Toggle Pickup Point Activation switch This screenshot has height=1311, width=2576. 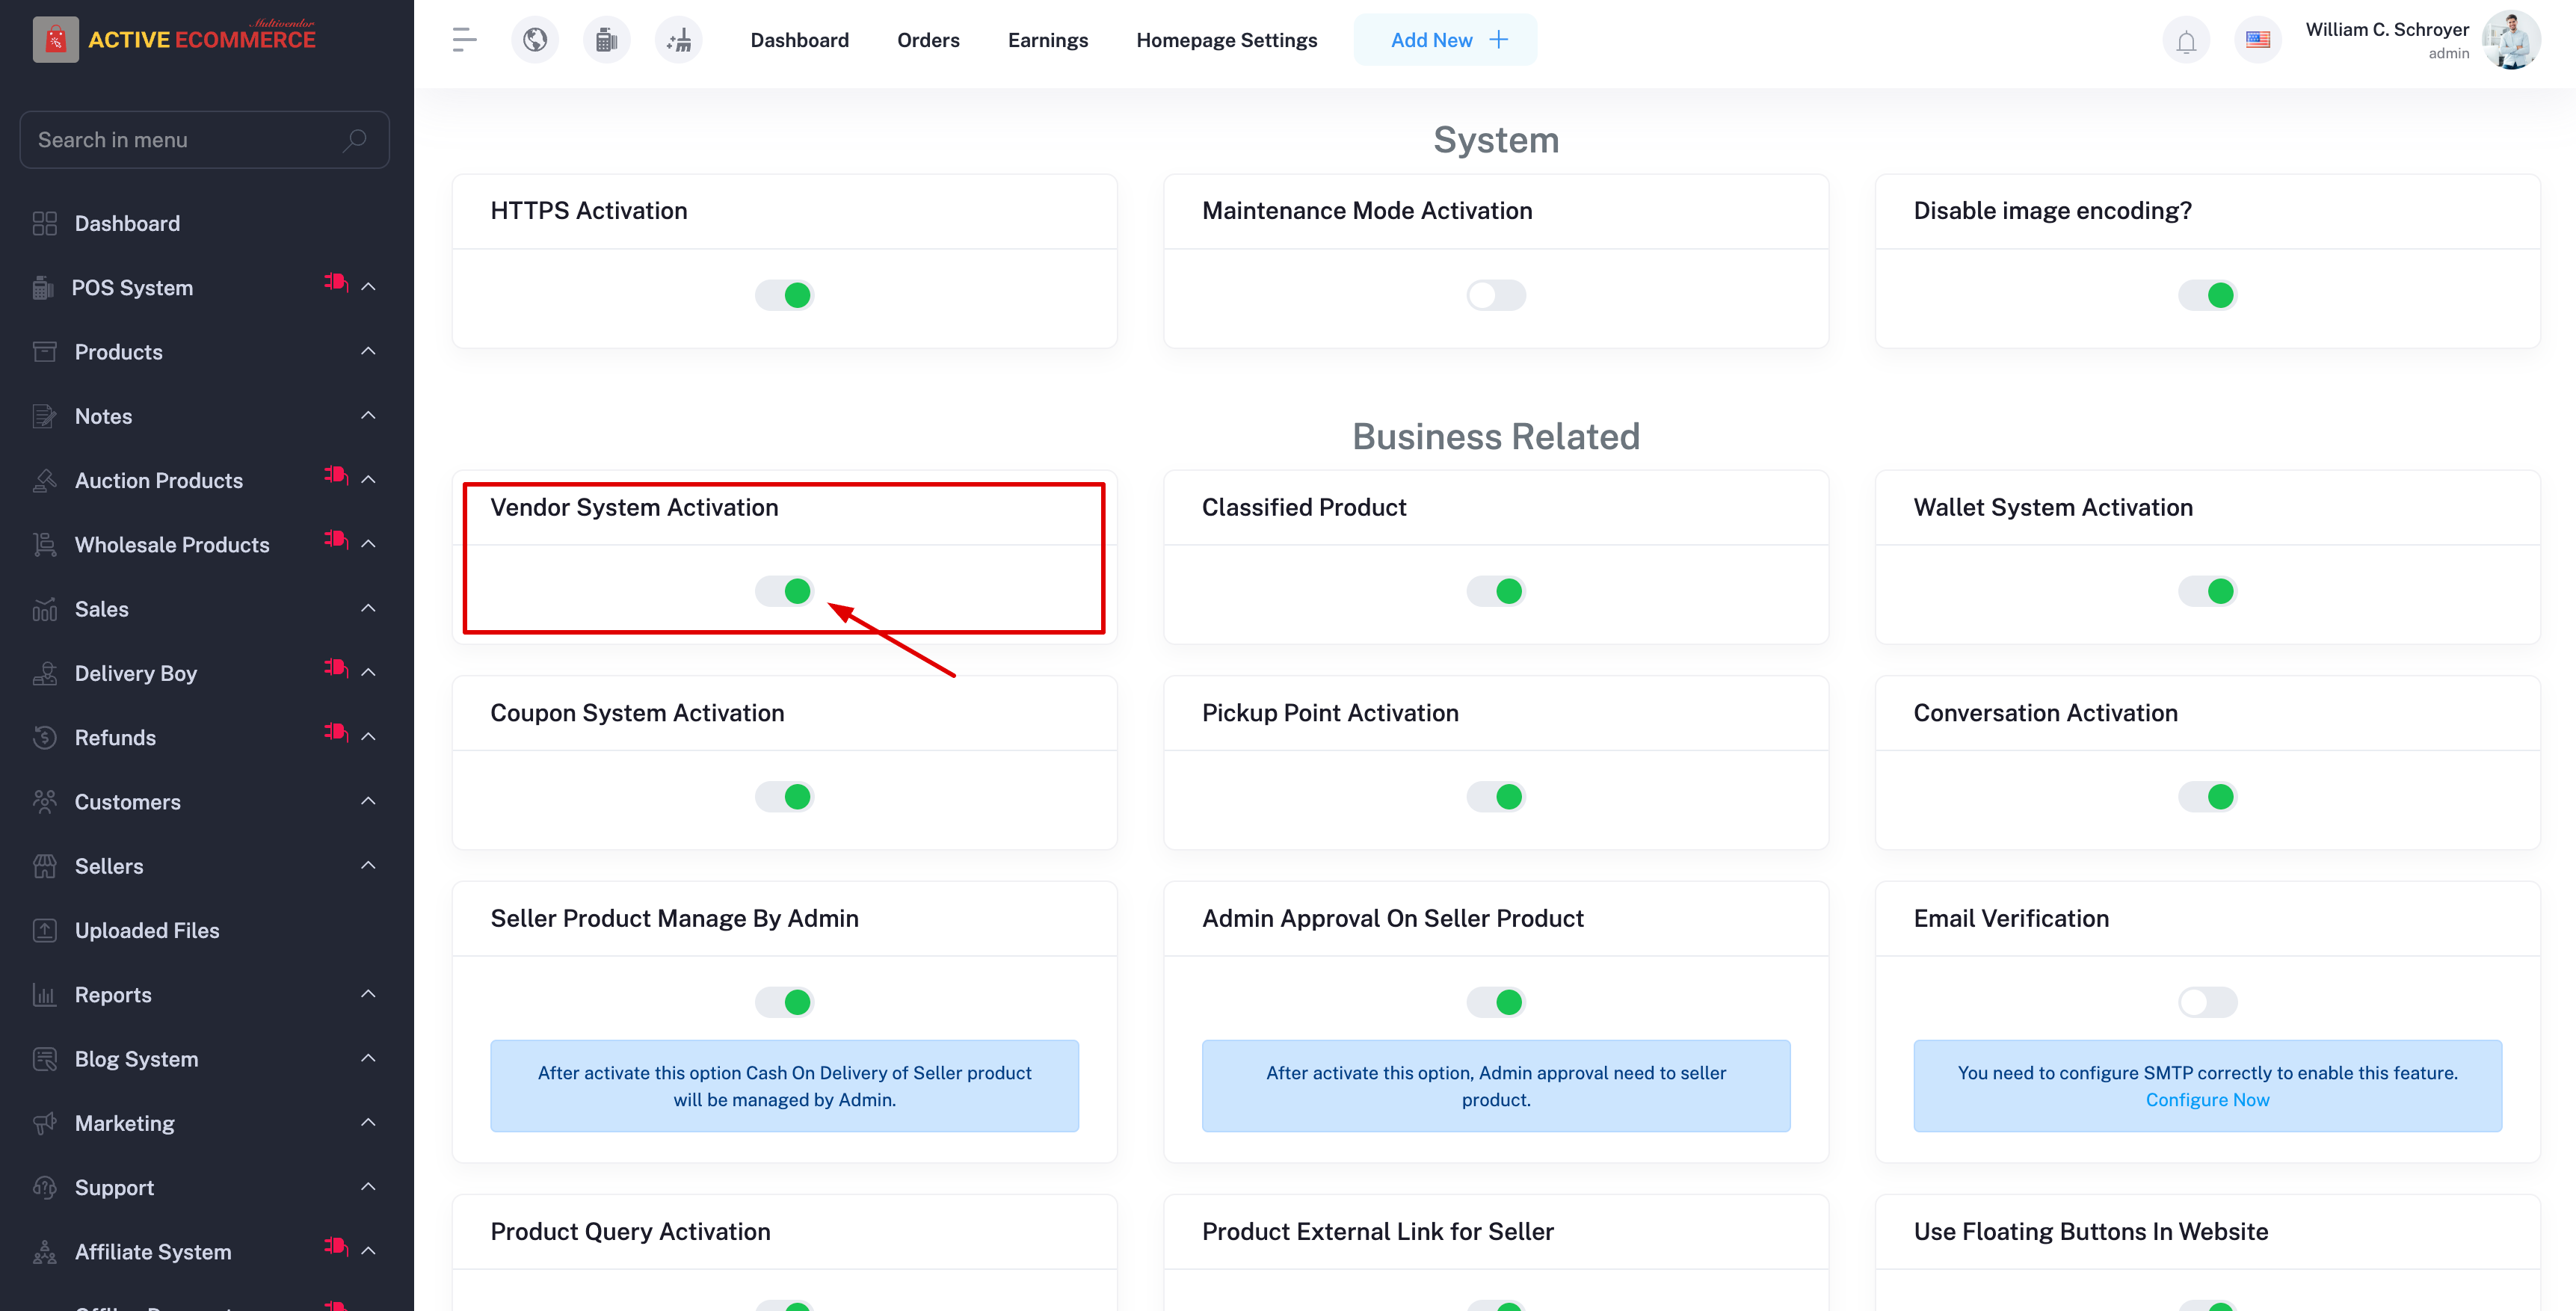[x=1496, y=797]
